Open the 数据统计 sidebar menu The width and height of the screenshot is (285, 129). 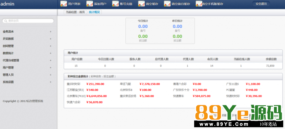(x=8, y=54)
